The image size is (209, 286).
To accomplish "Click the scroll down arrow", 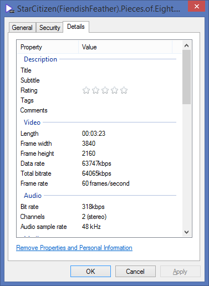I will pyautogui.click(x=186, y=232).
